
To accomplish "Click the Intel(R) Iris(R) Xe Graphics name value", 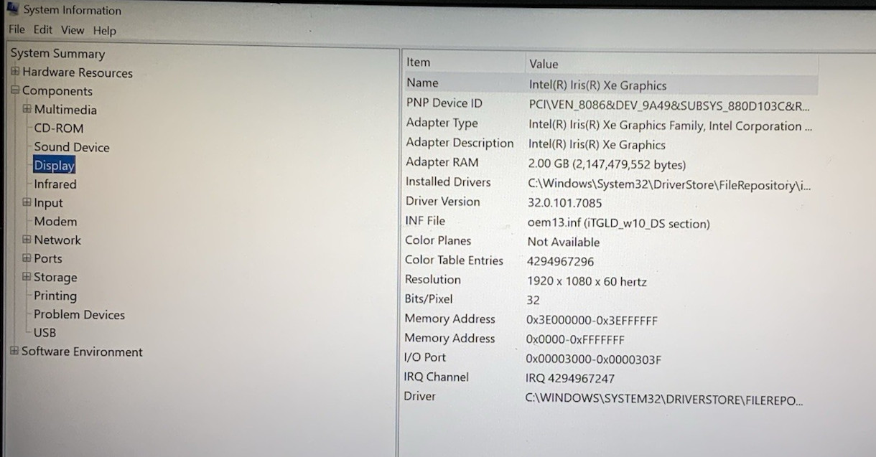I will (x=597, y=85).
